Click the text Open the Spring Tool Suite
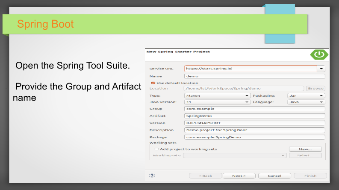The image size is (339, 190). click(73, 66)
